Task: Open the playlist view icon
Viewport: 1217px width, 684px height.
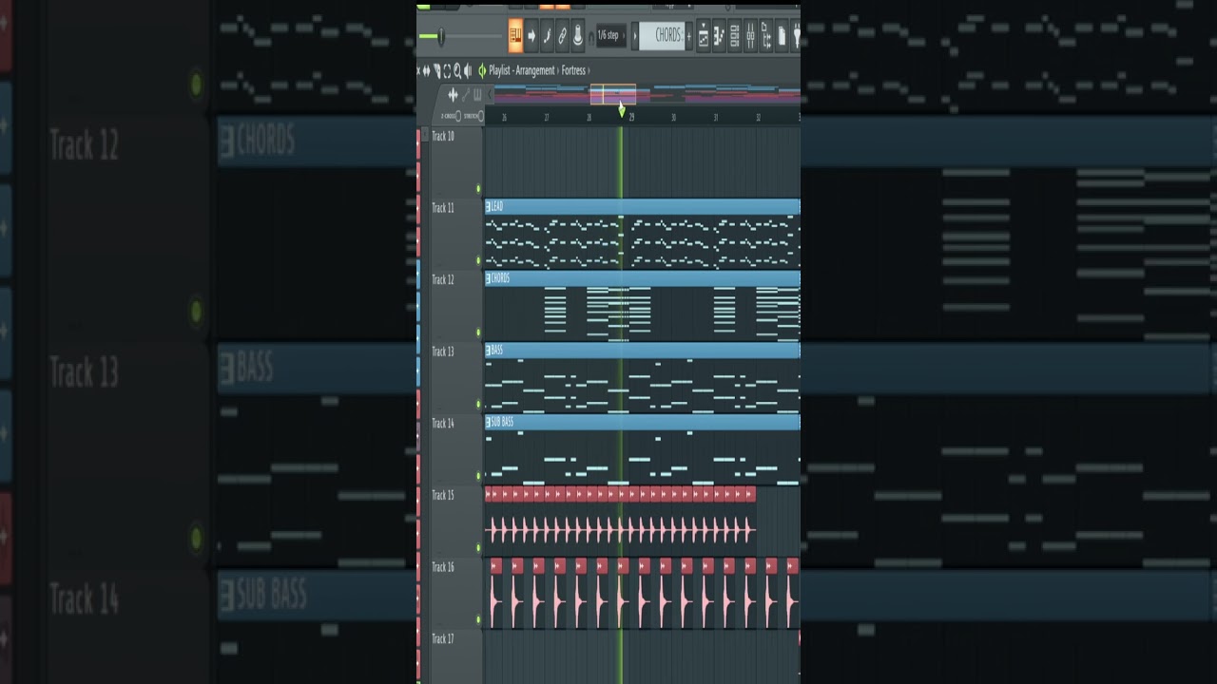Action: (x=704, y=36)
